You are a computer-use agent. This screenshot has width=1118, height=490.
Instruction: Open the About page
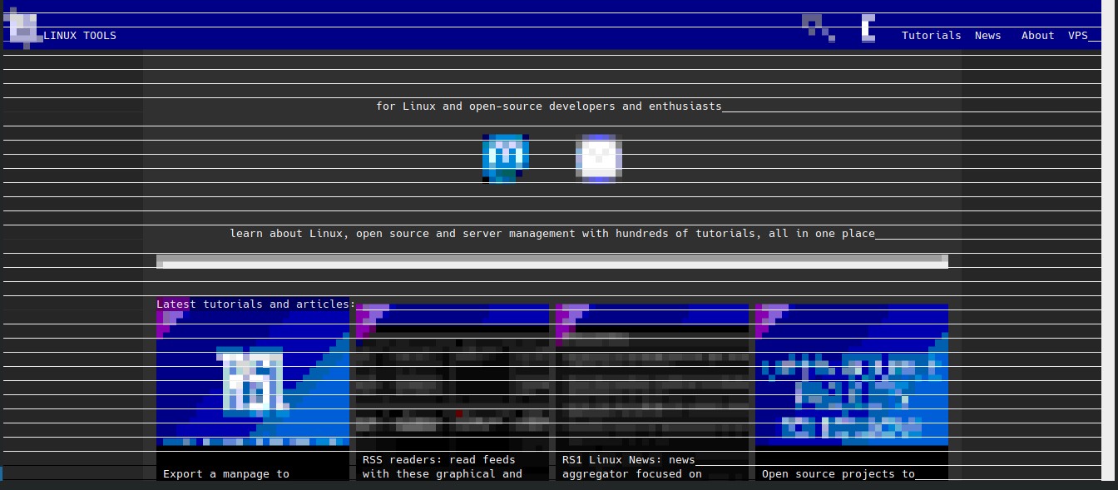tap(1037, 36)
